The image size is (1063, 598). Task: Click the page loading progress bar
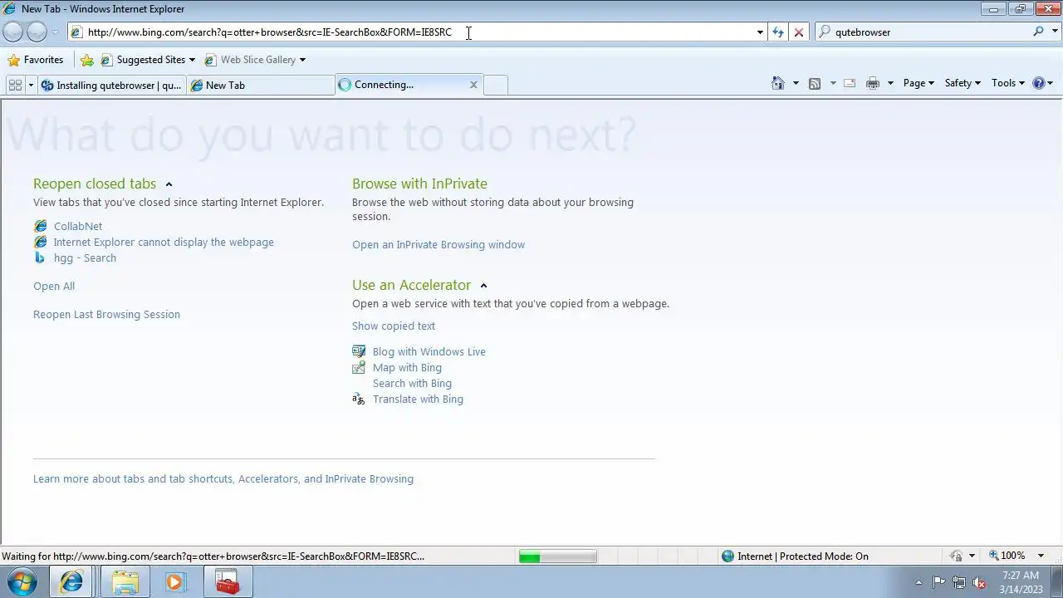point(557,556)
